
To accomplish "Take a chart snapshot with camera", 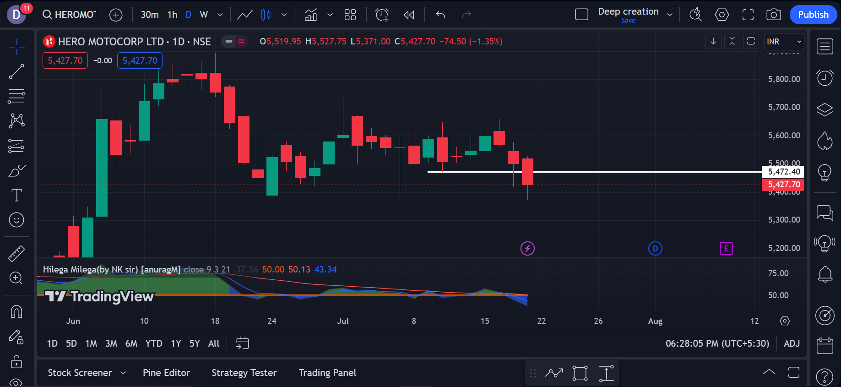I will coord(774,15).
